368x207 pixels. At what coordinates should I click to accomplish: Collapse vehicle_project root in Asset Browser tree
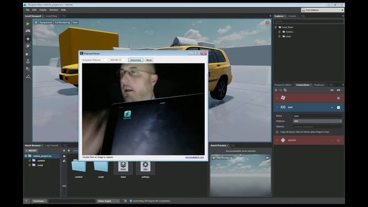[26, 156]
